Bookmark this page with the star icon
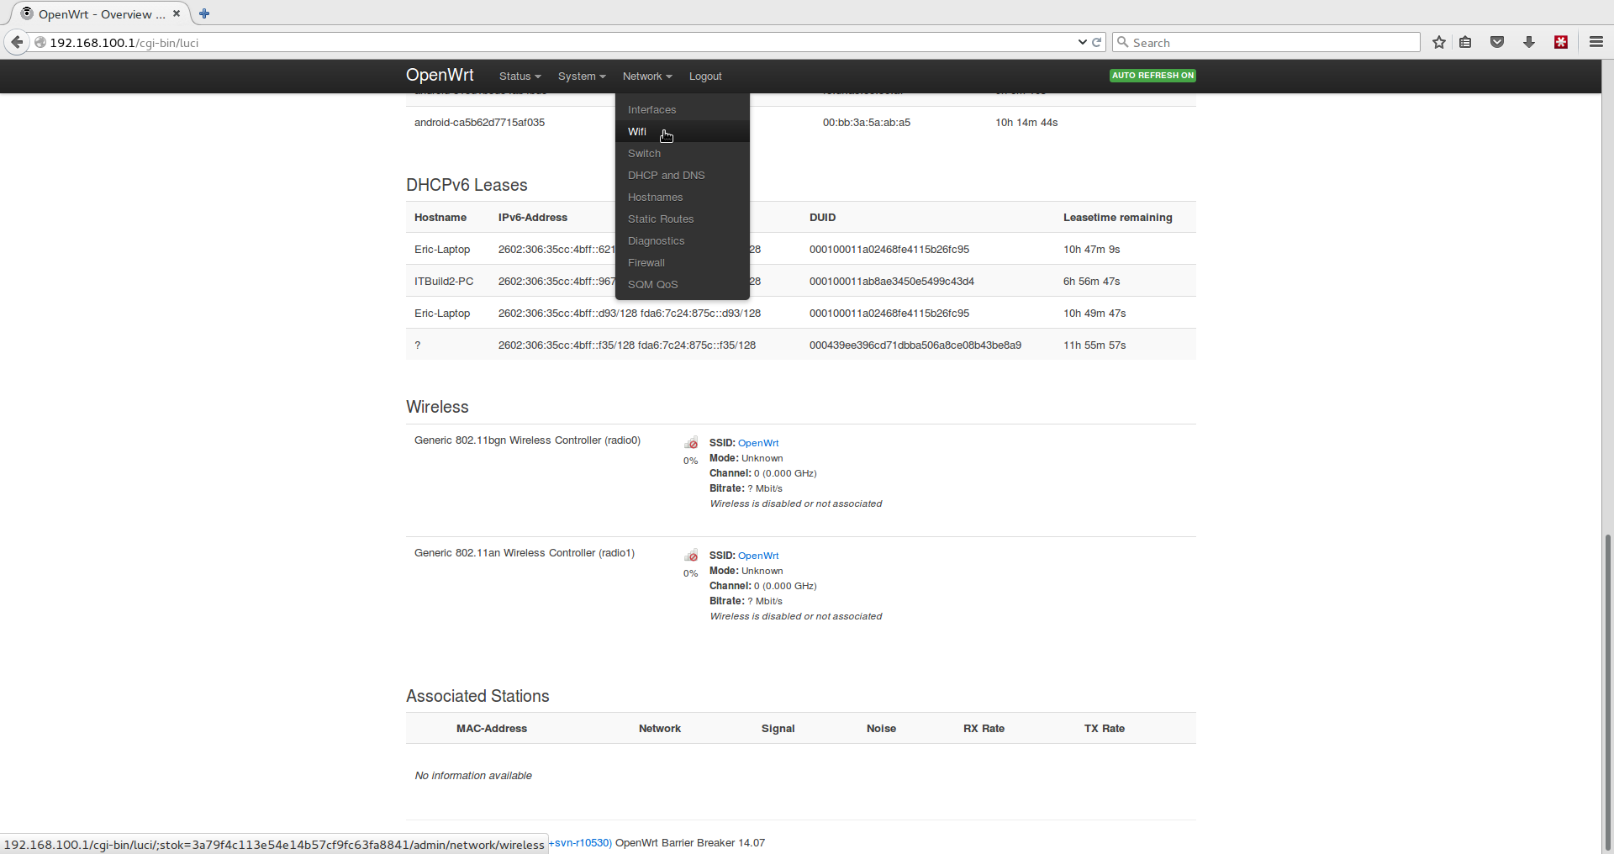 1439,42
